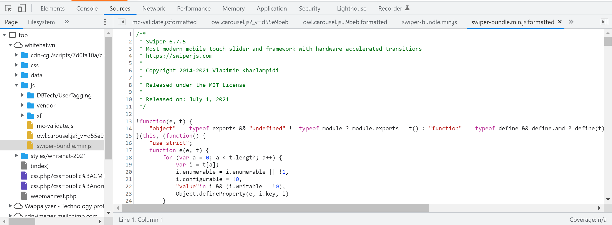Toggle the device toolbar icon
Viewport: 612px width, 225px height.
click(x=22, y=8)
